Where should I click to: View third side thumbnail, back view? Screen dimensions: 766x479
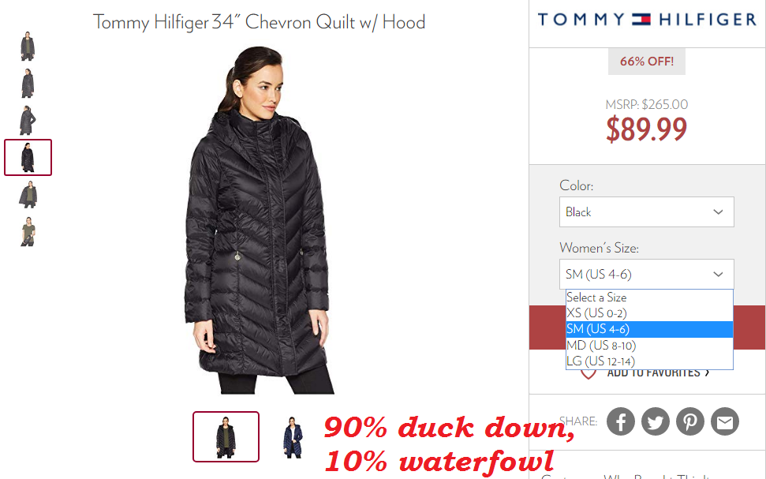(x=28, y=120)
